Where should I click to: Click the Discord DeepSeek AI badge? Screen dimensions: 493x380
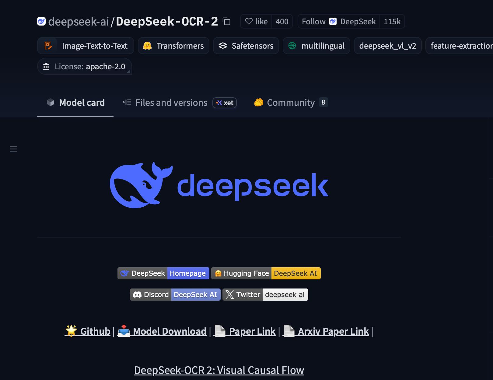click(175, 295)
